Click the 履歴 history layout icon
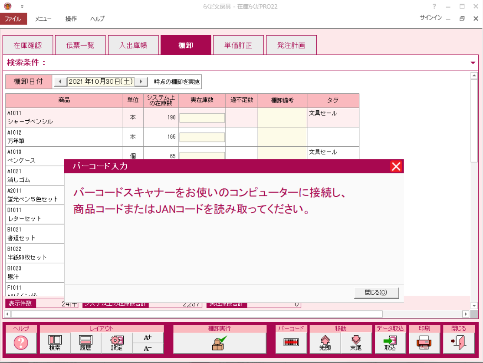This screenshot has height=363, width=483. [85, 343]
